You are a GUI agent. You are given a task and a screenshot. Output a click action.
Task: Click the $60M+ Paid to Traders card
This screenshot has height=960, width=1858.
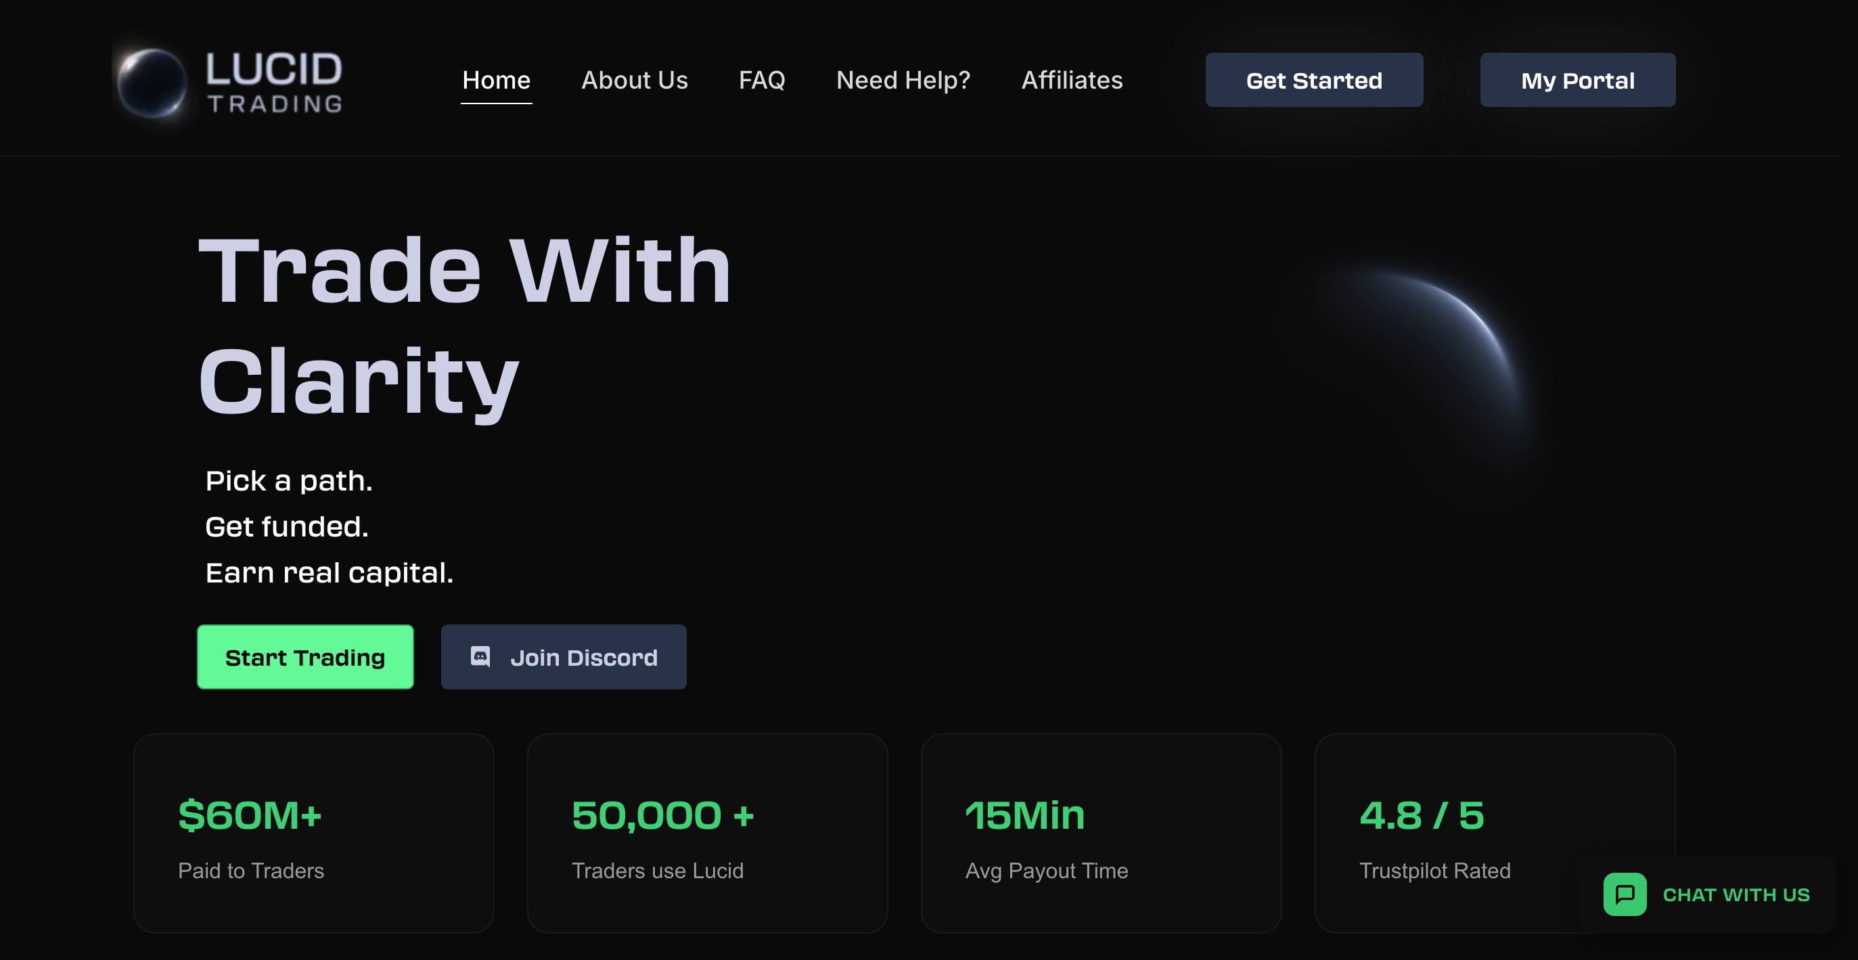(x=314, y=833)
